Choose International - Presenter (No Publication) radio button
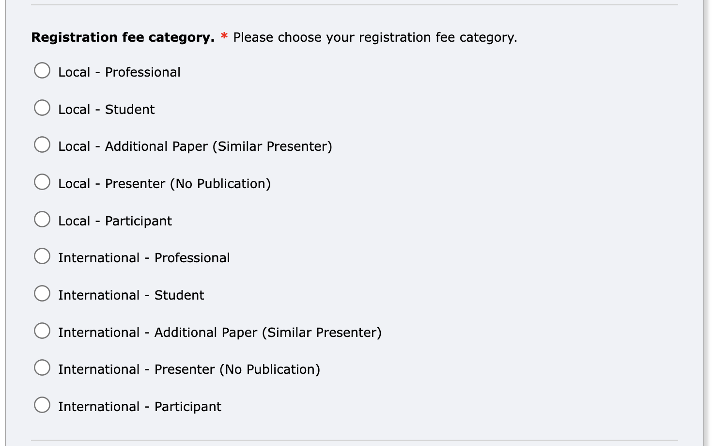714x446 pixels. point(42,367)
